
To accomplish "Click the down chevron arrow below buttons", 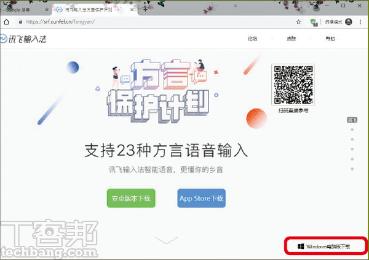I will (x=167, y=240).
